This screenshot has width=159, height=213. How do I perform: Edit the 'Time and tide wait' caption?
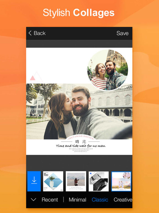click(81, 146)
